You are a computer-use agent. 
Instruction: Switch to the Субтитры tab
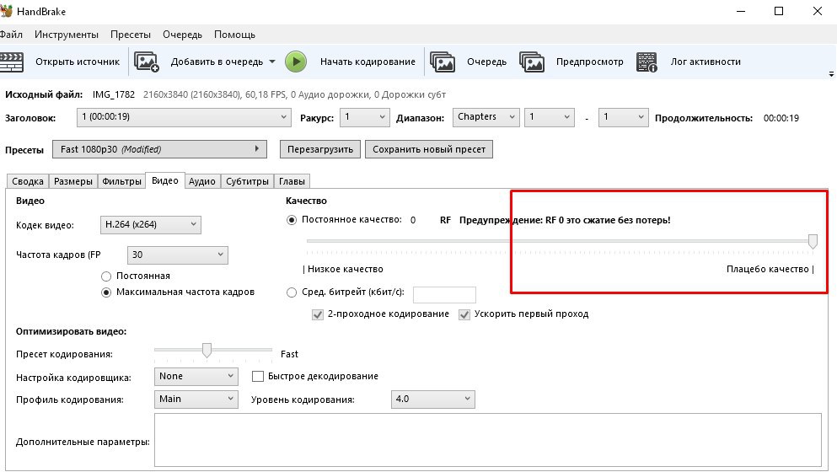pos(247,181)
